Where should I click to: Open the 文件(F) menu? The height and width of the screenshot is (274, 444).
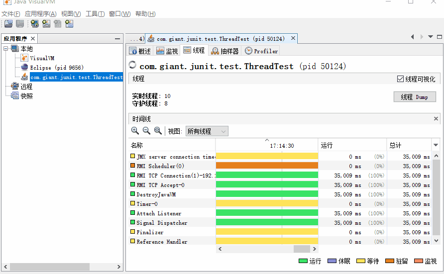tap(11, 14)
